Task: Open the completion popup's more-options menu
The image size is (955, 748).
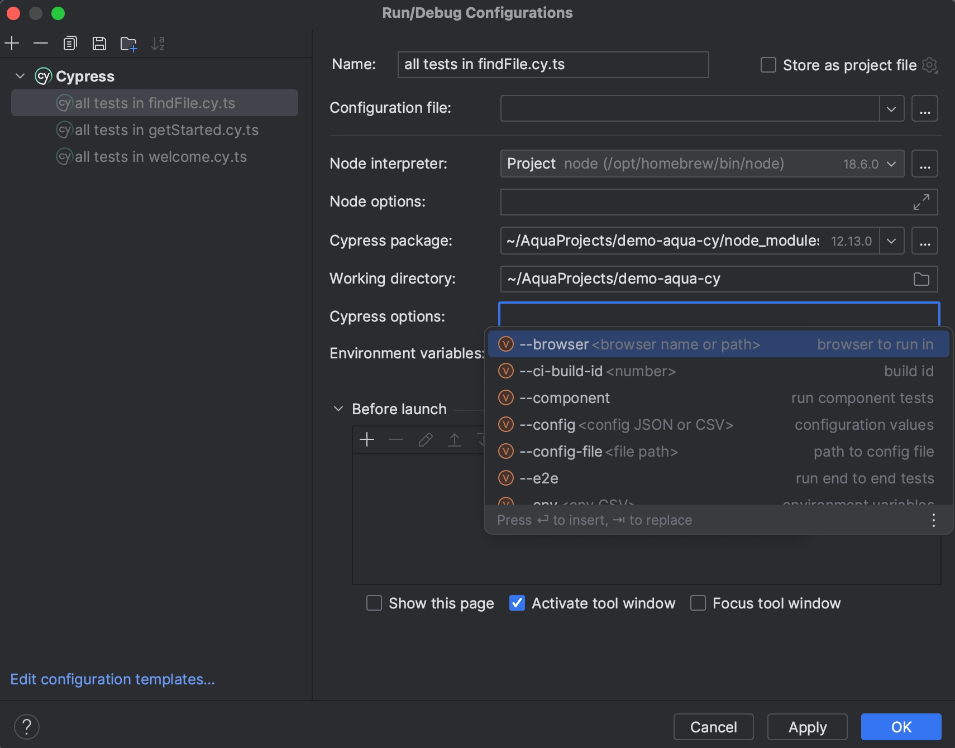Action: [x=934, y=520]
